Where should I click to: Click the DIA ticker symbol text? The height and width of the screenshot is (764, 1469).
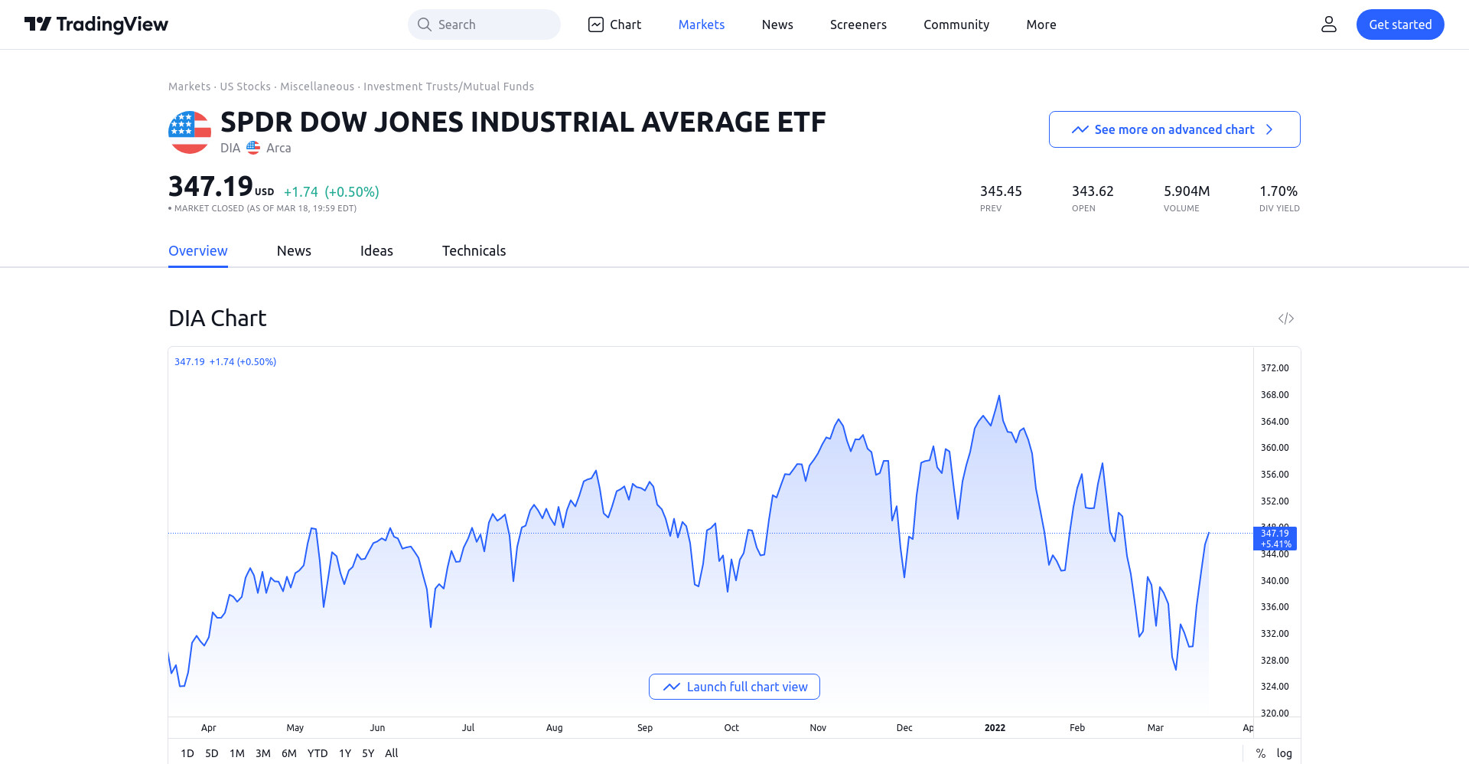click(230, 148)
